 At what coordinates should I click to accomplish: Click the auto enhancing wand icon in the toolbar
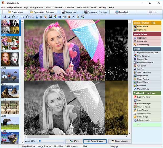46,17
